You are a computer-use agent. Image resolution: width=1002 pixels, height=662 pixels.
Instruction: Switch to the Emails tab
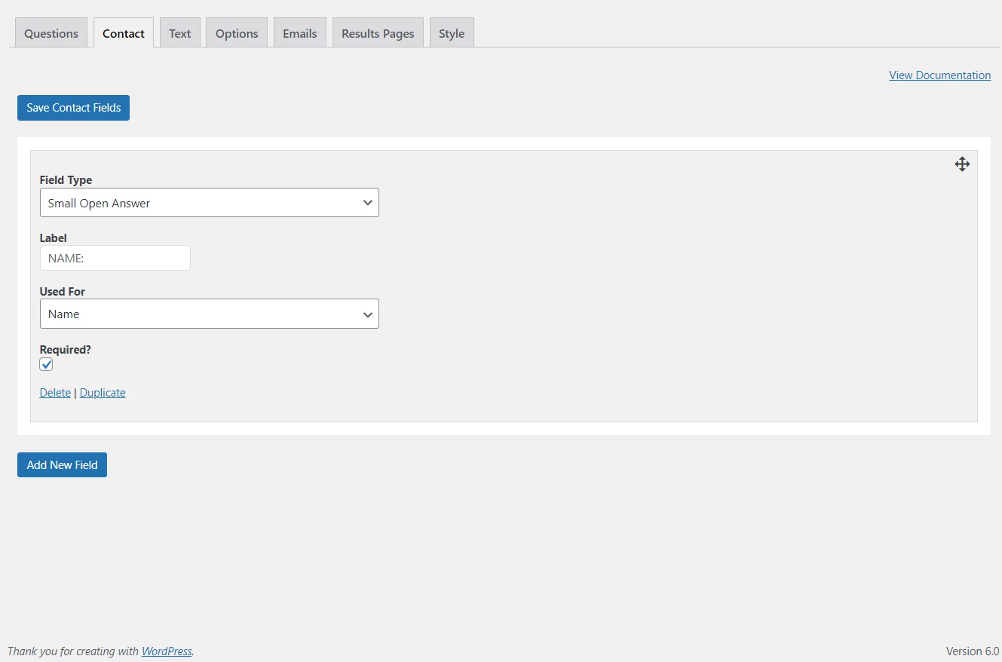[300, 33]
